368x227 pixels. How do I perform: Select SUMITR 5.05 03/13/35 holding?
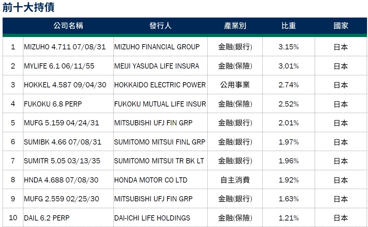point(62,161)
